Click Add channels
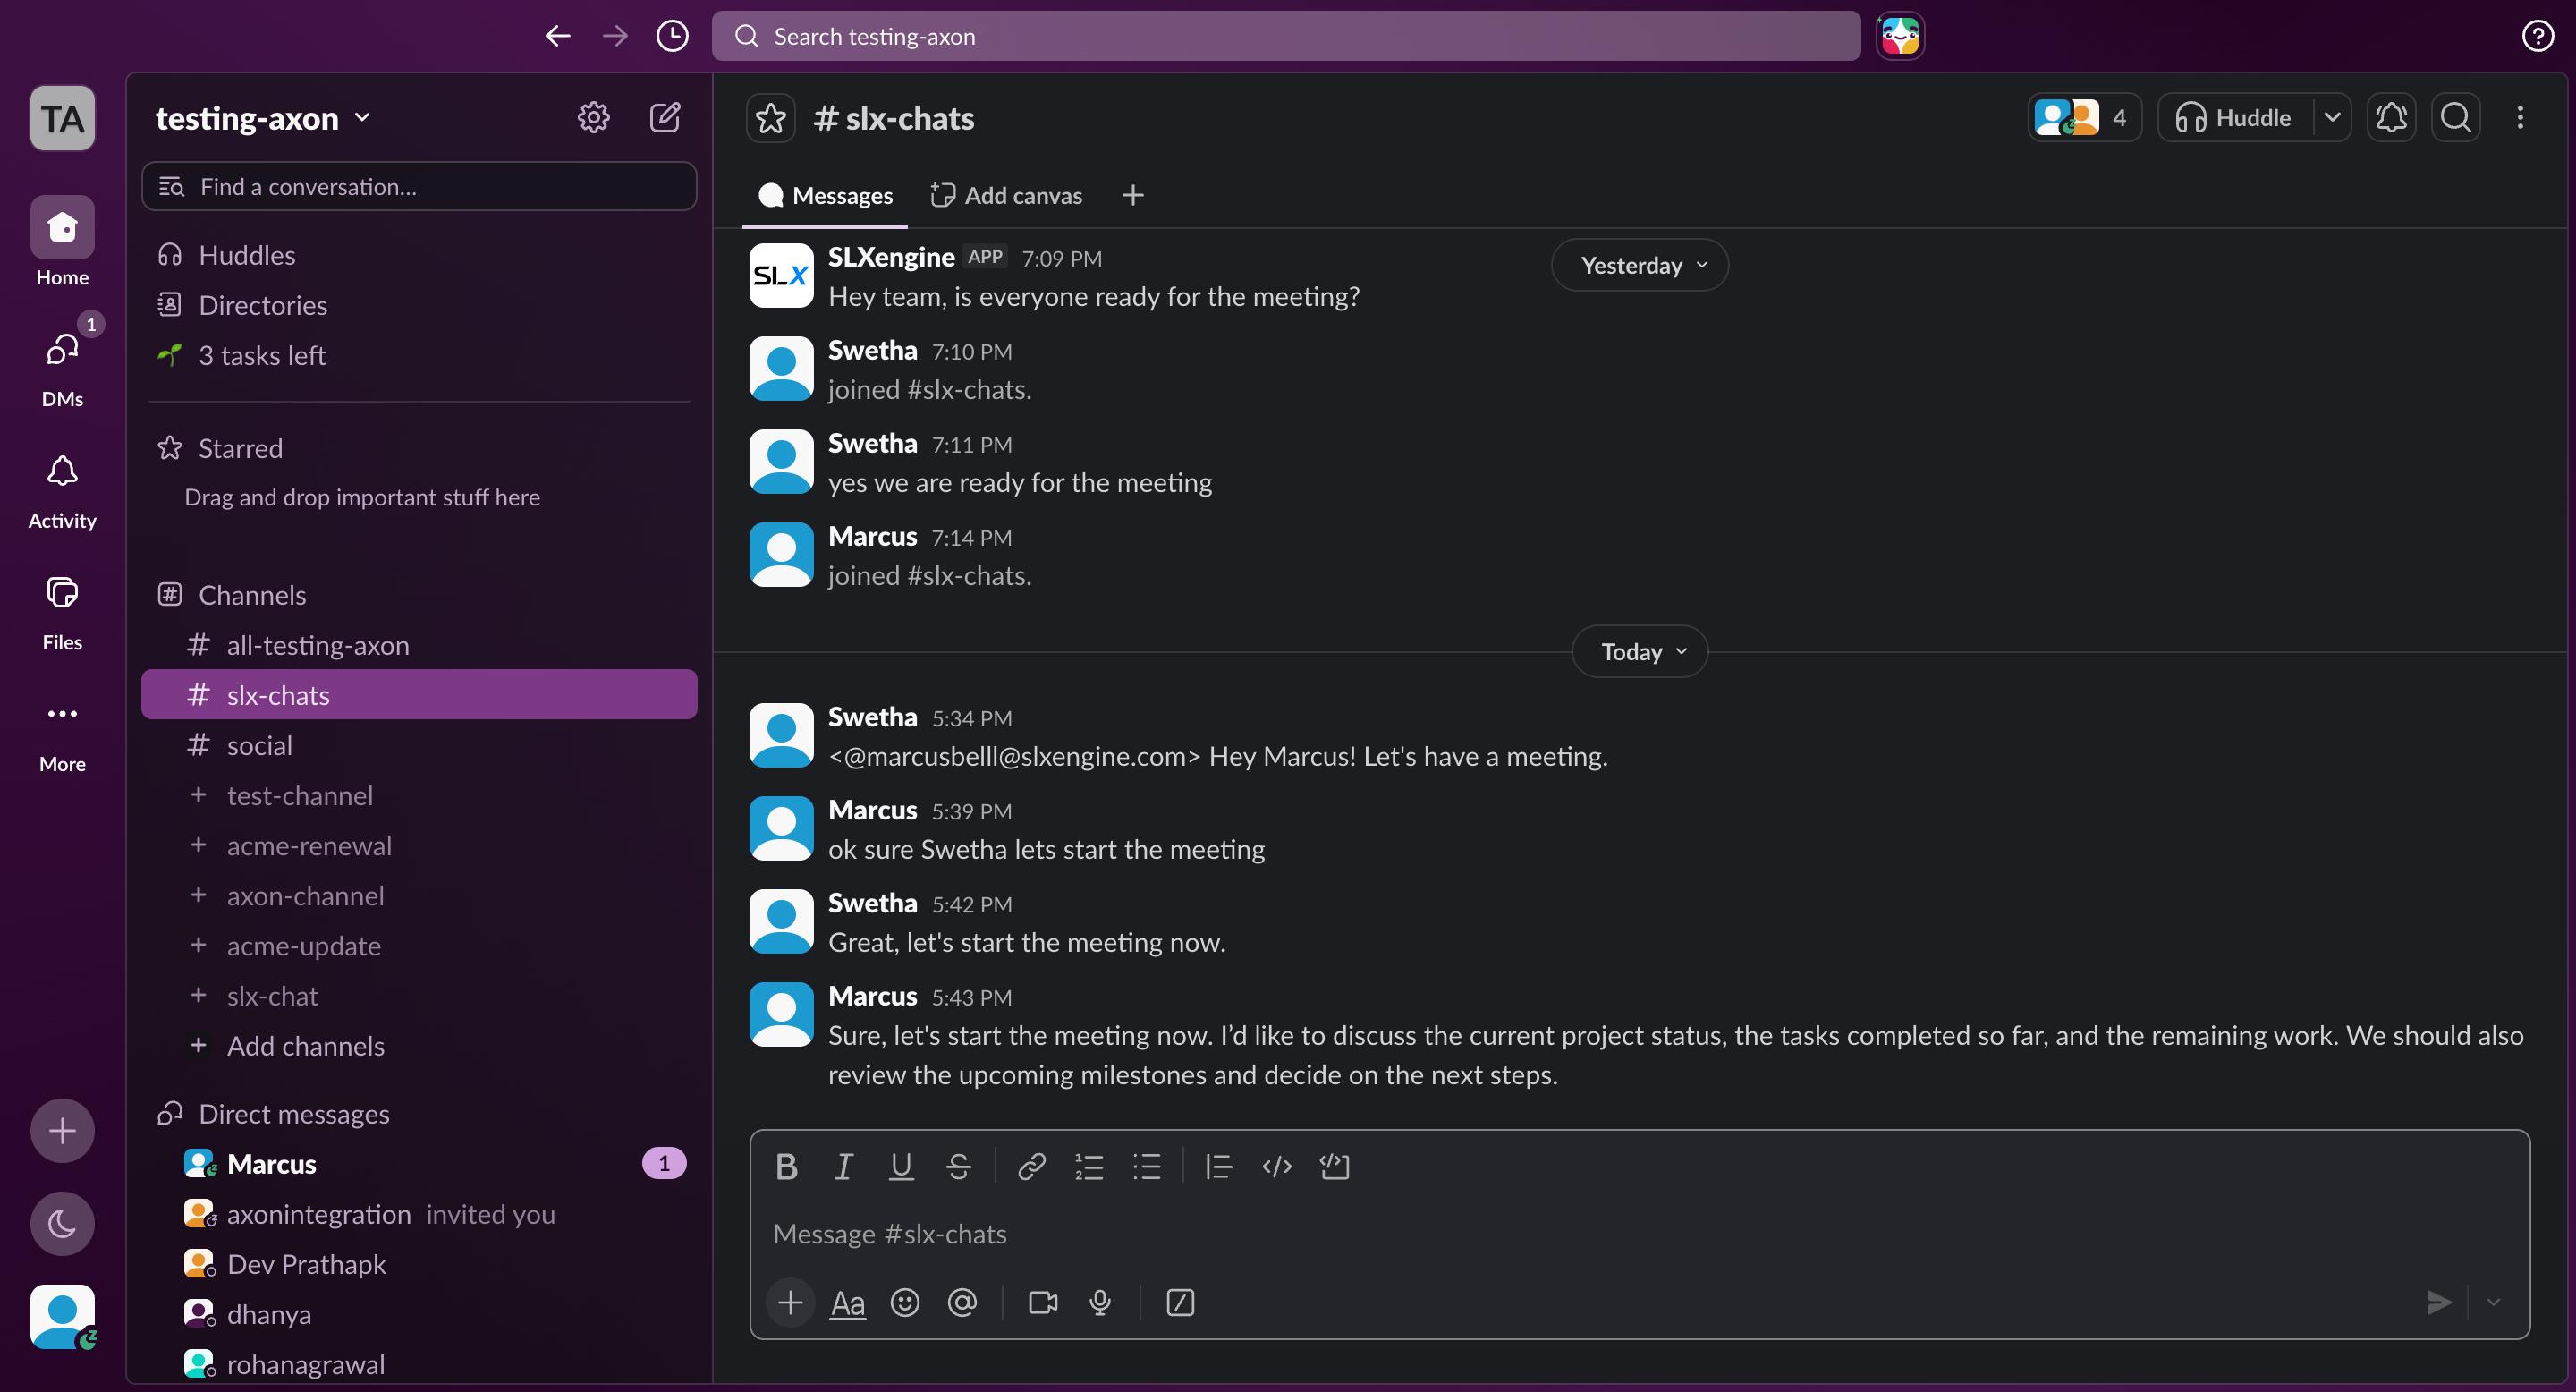2576x1392 pixels. click(x=419, y=1045)
